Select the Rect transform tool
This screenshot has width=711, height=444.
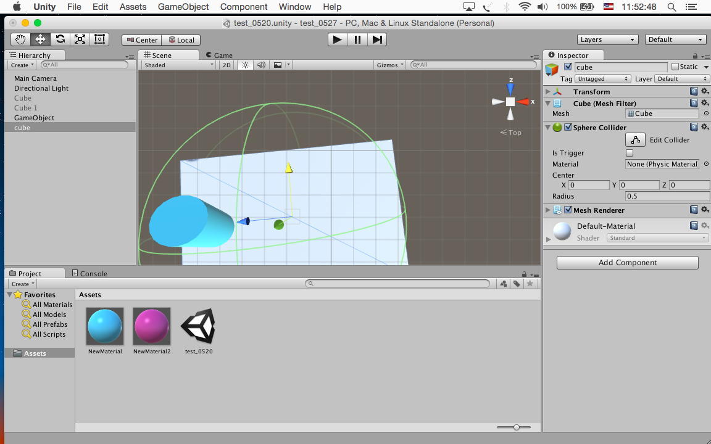(x=99, y=39)
